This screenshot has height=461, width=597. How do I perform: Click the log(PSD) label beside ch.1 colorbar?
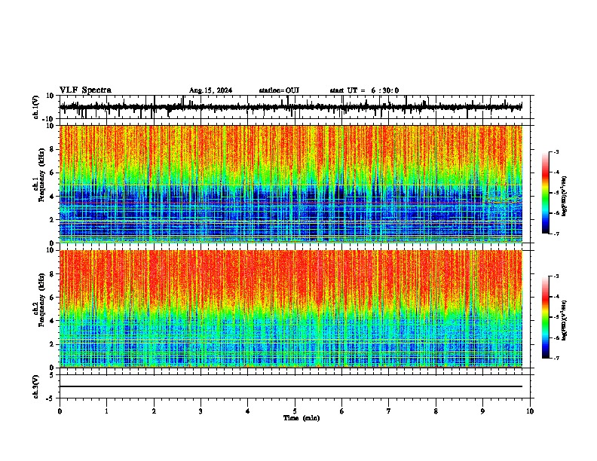click(x=565, y=196)
